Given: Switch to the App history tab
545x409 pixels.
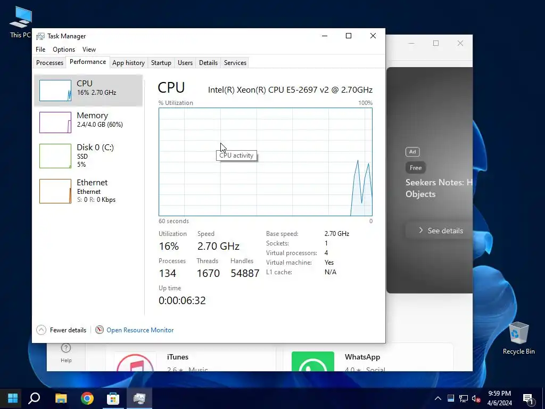Looking at the screenshot, I should (128, 63).
